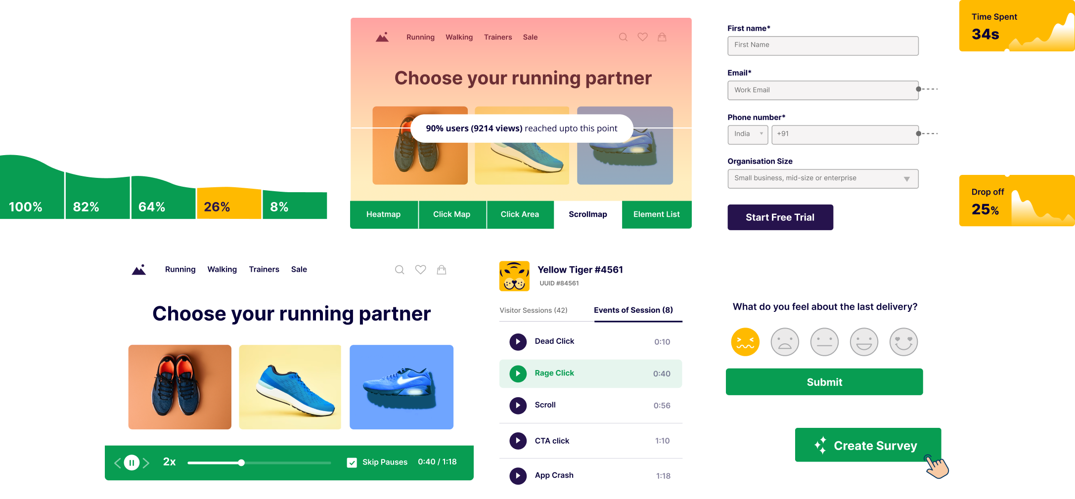Click the heart wishlist icon in the lower store header
The width and height of the screenshot is (1075, 499).
[x=420, y=269]
